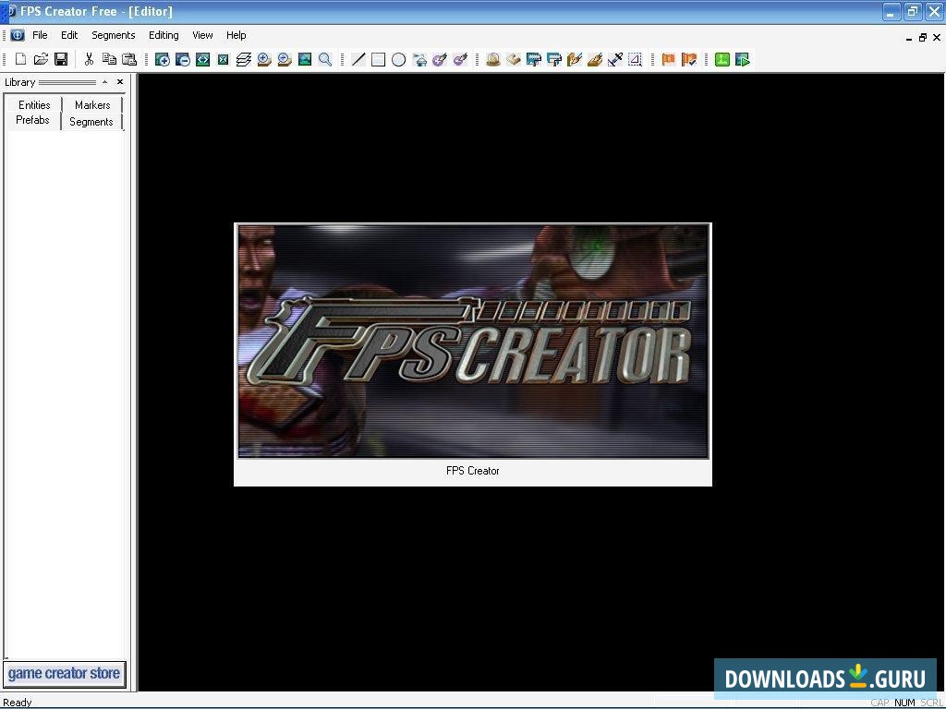
Task: Place a player start marker flag
Action: click(x=668, y=59)
